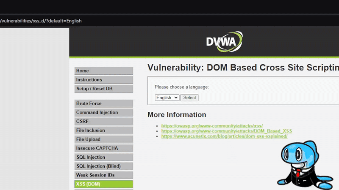Click the blue mascot character image
339x190 pixels.
(x=305, y=165)
